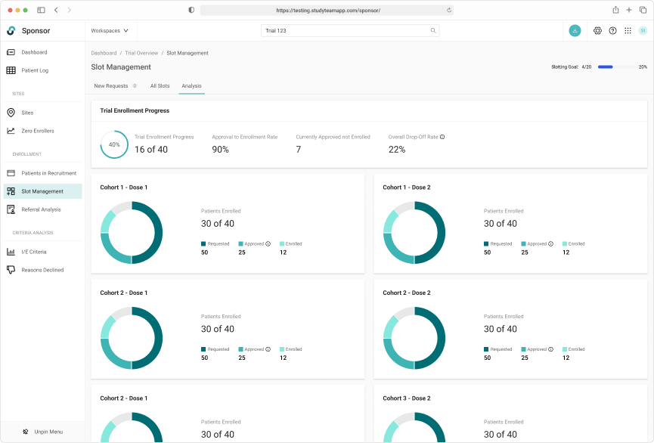This screenshot has height=443, width=654.
Task: Click Unpin Menu text
Action: point(48,432)
